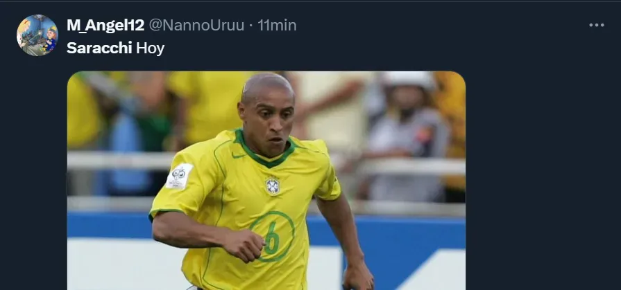Image resolution: width=621 pixels, height=290 pixels.
Task: Open the attached football player photo
Action: click(x=266, y=181)
